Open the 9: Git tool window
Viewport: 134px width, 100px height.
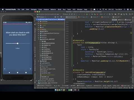coord(116,86)
